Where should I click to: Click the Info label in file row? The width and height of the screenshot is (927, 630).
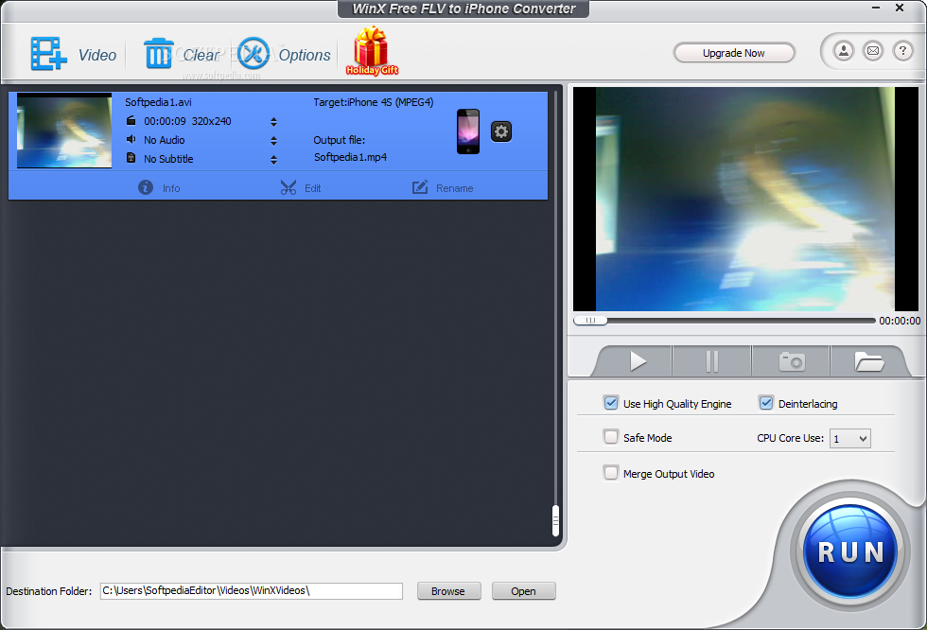tap(171, 188)
